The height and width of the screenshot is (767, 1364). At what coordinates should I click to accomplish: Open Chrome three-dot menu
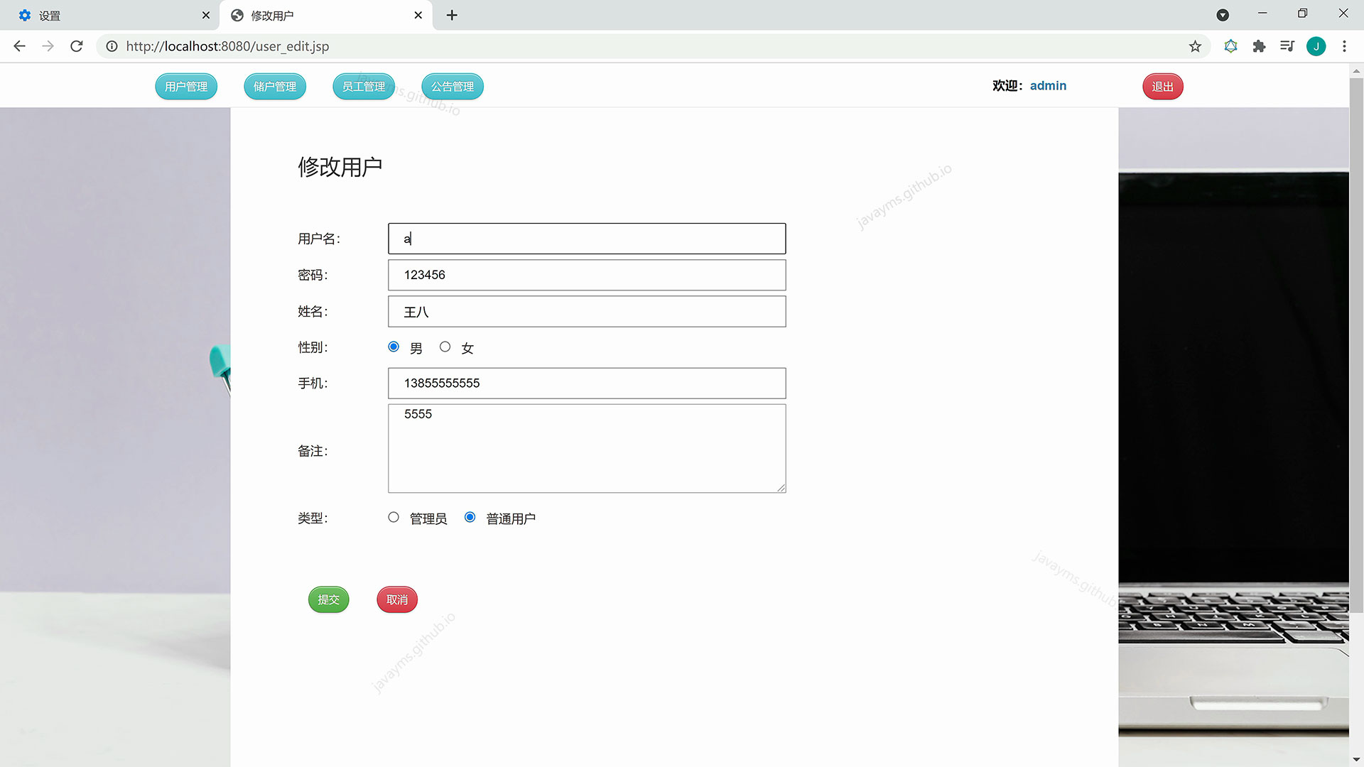tap(1344, 46)
